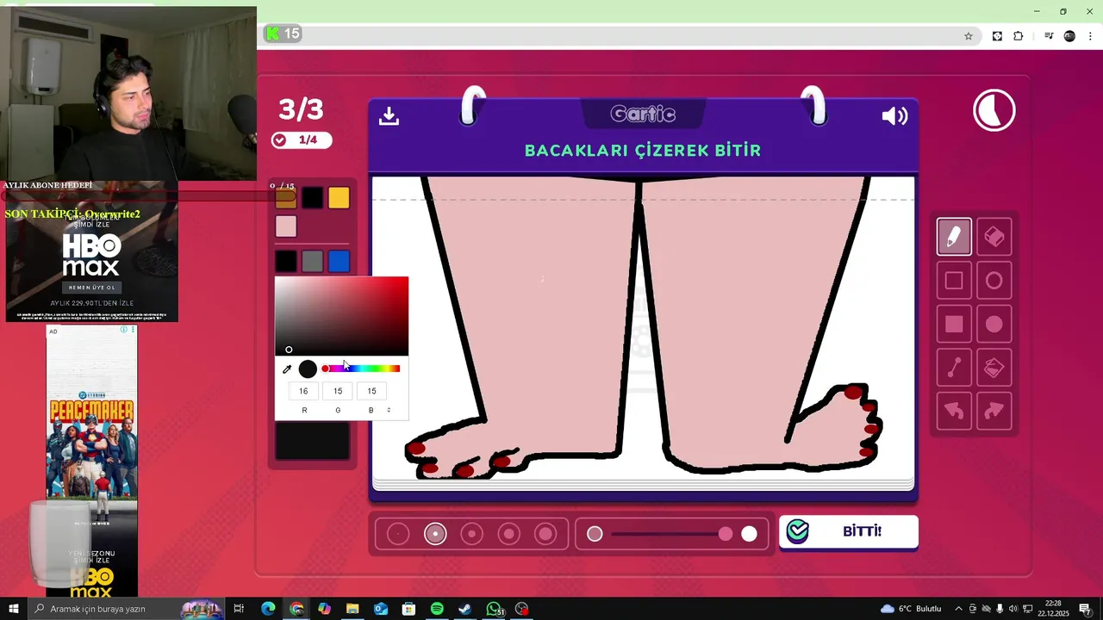
Task: Click the saturation gradient color area
Action: click(341, 316)
